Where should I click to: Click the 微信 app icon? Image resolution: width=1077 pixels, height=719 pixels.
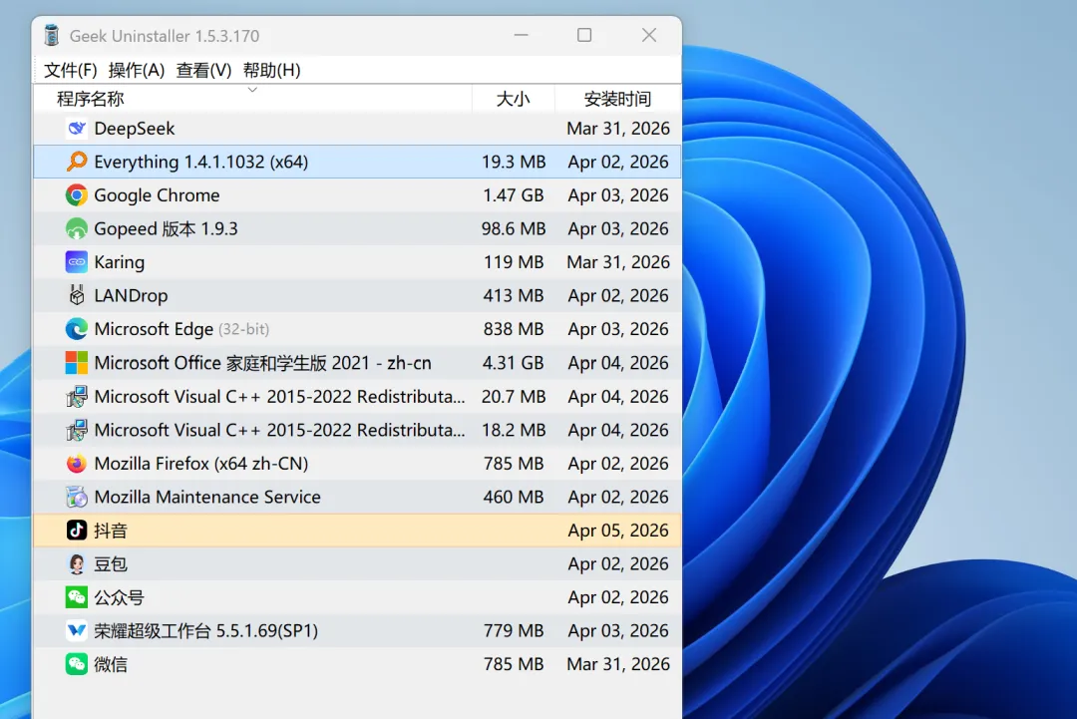[76, 664]
